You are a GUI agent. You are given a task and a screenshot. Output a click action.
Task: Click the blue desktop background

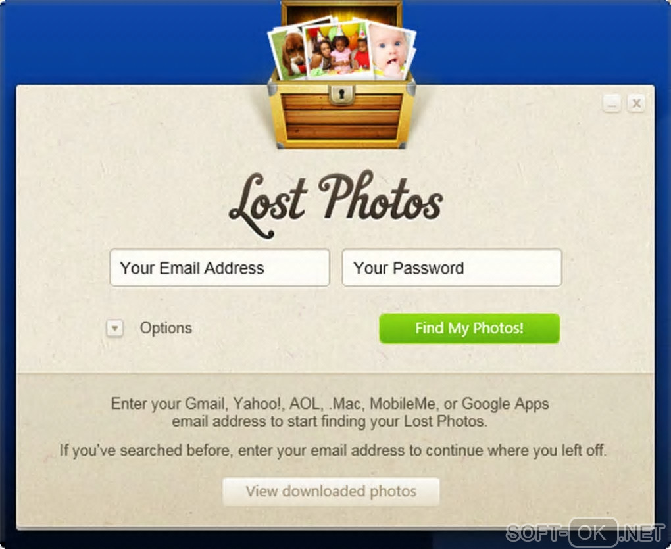128,43
